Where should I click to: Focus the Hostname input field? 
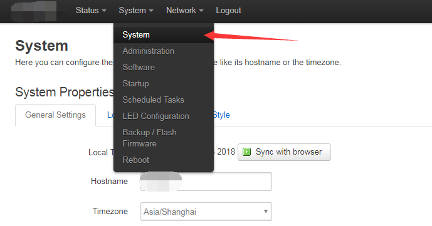point(206,182)
